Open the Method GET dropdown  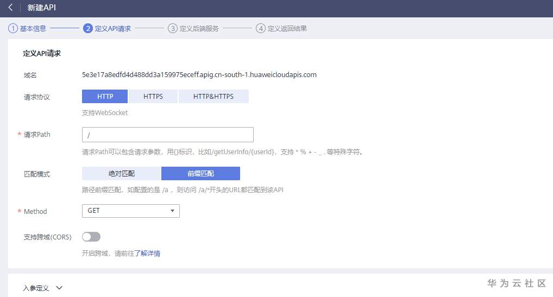click(x=131, y=211)
